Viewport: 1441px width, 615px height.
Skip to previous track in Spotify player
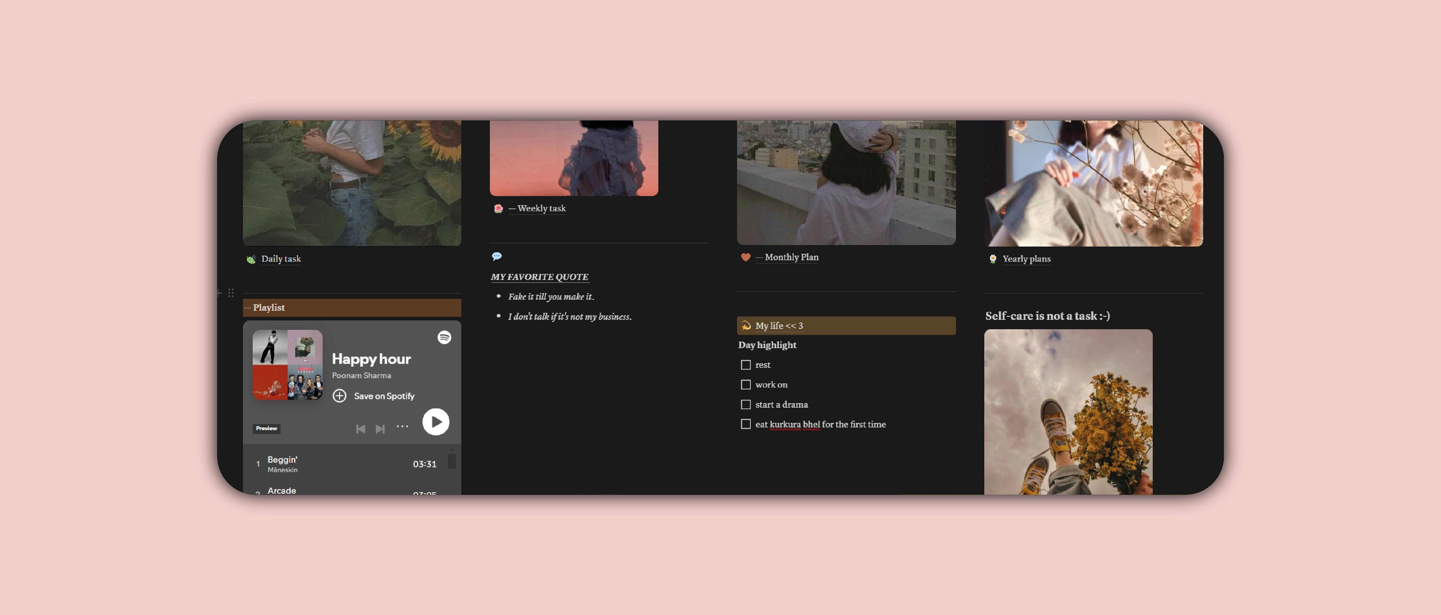[360, 429]
